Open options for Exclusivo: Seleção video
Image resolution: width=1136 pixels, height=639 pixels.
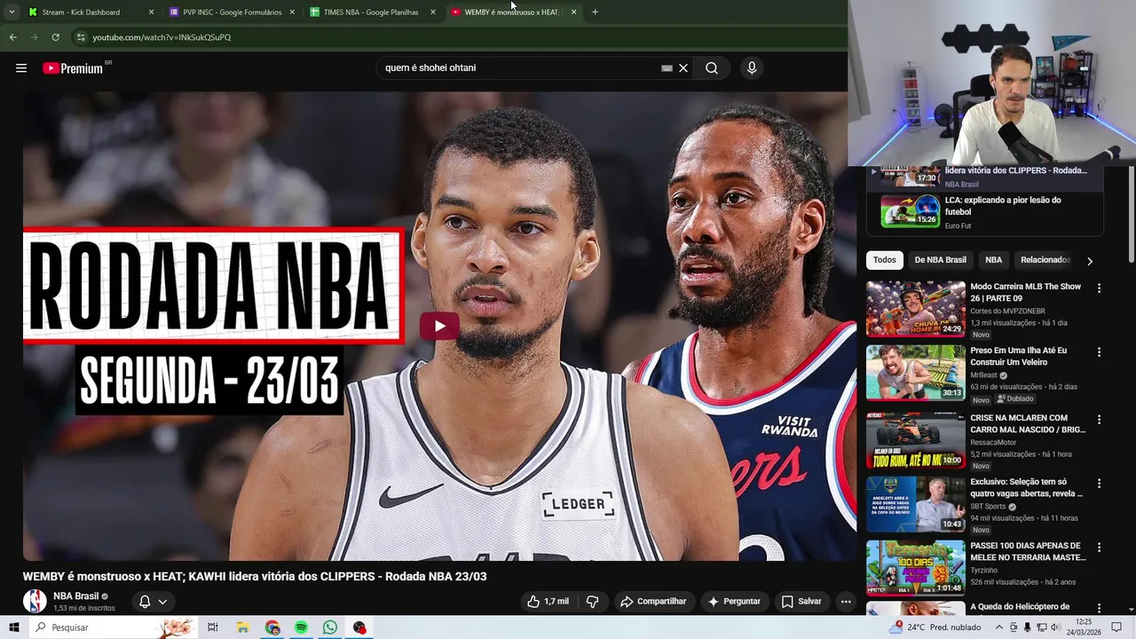click(x=1099, y=484)
